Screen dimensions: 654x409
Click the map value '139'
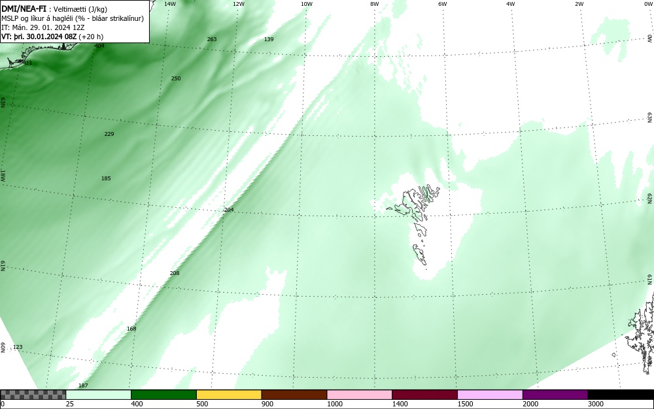(269, 39)
